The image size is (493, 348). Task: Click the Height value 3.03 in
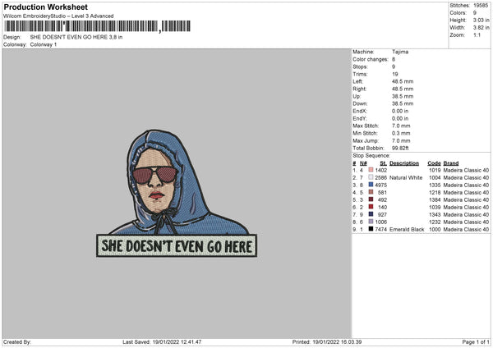pos(481,20)
